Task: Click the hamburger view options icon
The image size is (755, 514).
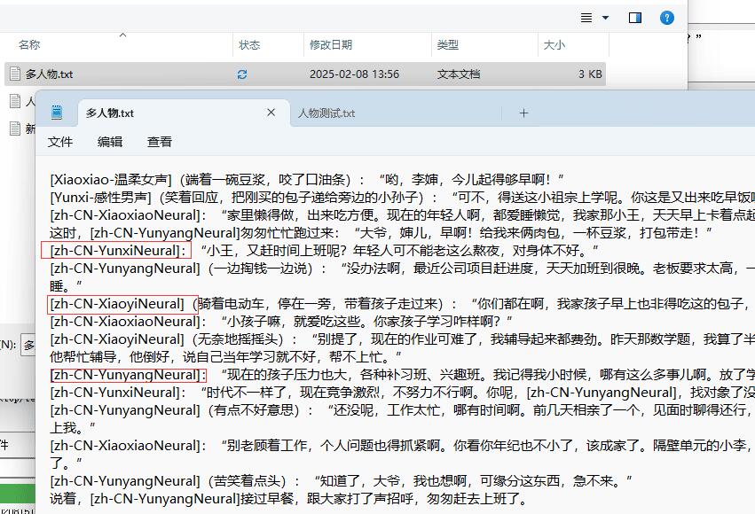Action: 585,17
